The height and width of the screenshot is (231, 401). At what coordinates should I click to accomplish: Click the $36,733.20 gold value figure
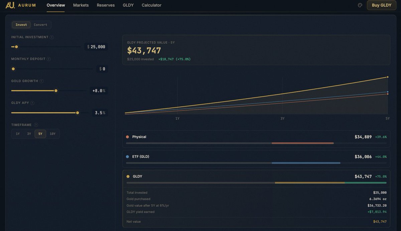(377, 205)
